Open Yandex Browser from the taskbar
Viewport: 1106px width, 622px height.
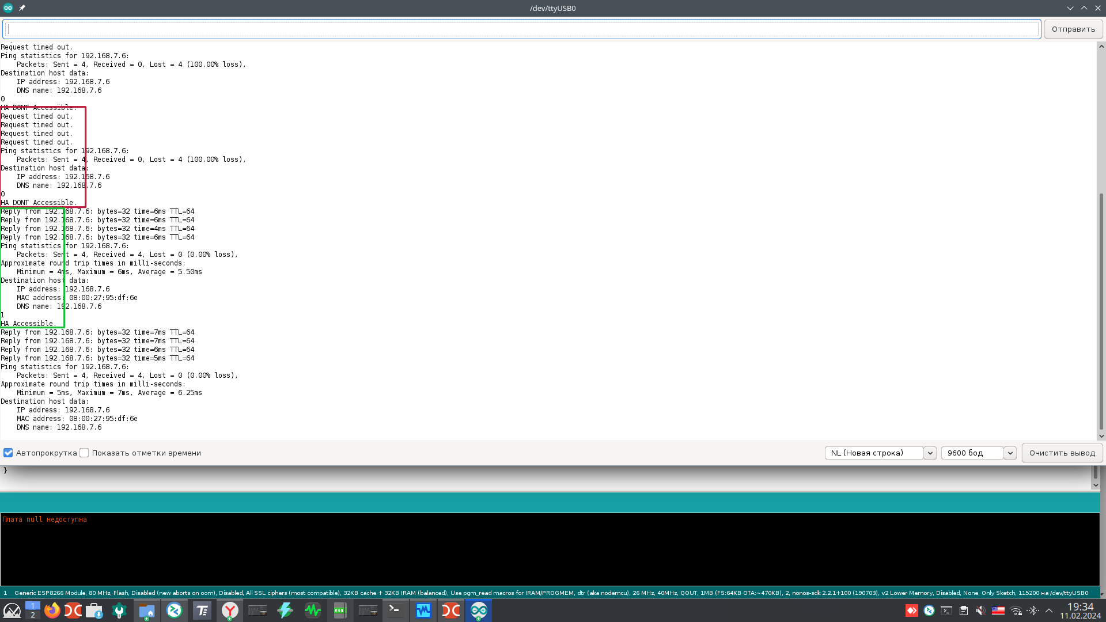point(230,610)
